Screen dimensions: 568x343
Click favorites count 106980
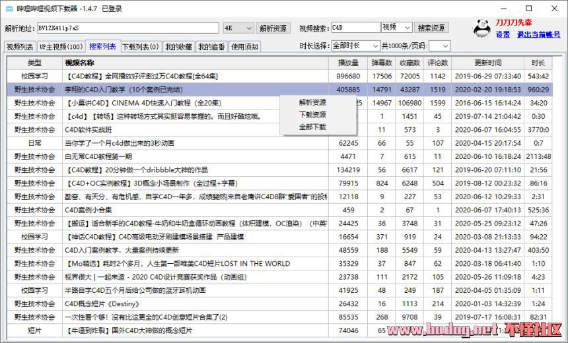click(409, 103)
